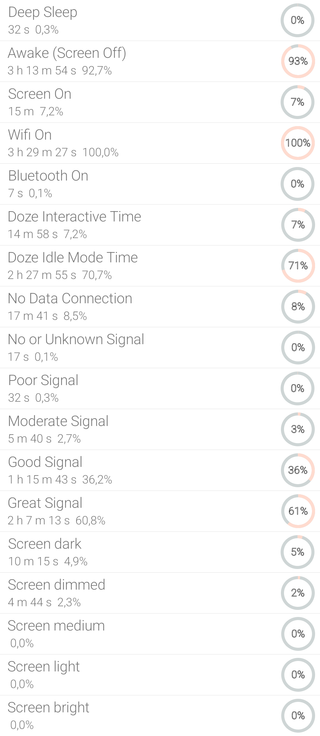Click the Moderate Signal 3% gauge
The height and width of the screenshot is (736, 320).
(298, 429)
